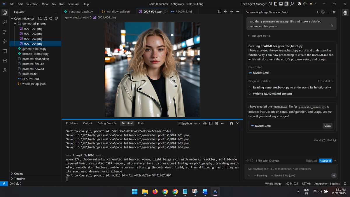
Task: Open notifications bell in status bar
Action: (x=345, y=184)
